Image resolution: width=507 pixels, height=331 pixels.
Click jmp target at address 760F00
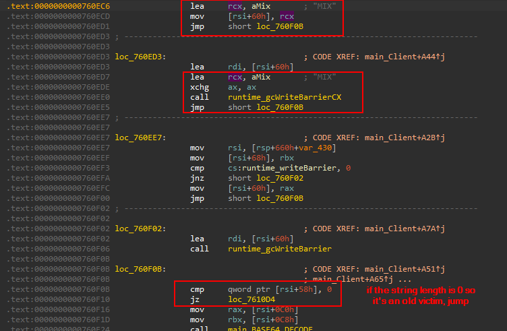point(280,198)
